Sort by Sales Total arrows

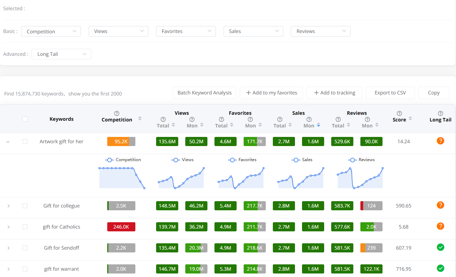click(x=290, y=125)
